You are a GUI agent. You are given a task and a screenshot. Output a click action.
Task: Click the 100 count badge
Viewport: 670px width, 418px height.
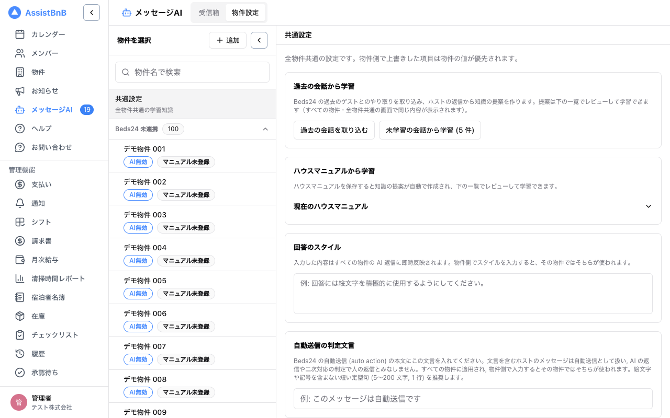click(x=173, y=129)
